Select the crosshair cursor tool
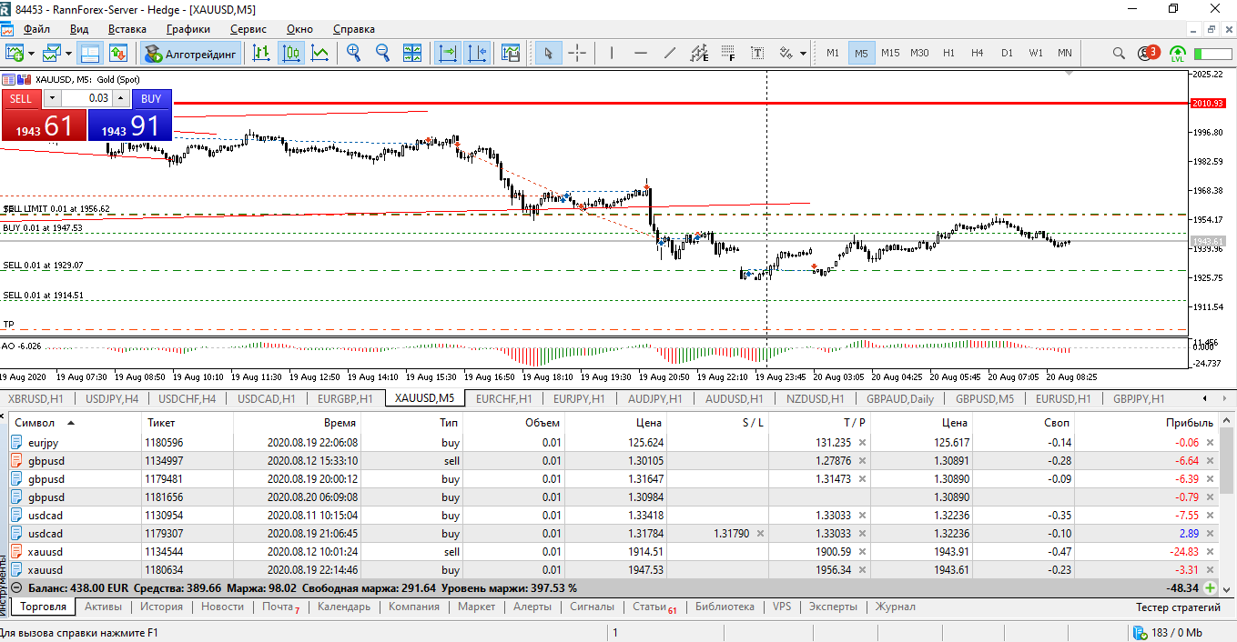Image resolution: width=1237 pixels, height=642 pixels. (x=577, y=54)
